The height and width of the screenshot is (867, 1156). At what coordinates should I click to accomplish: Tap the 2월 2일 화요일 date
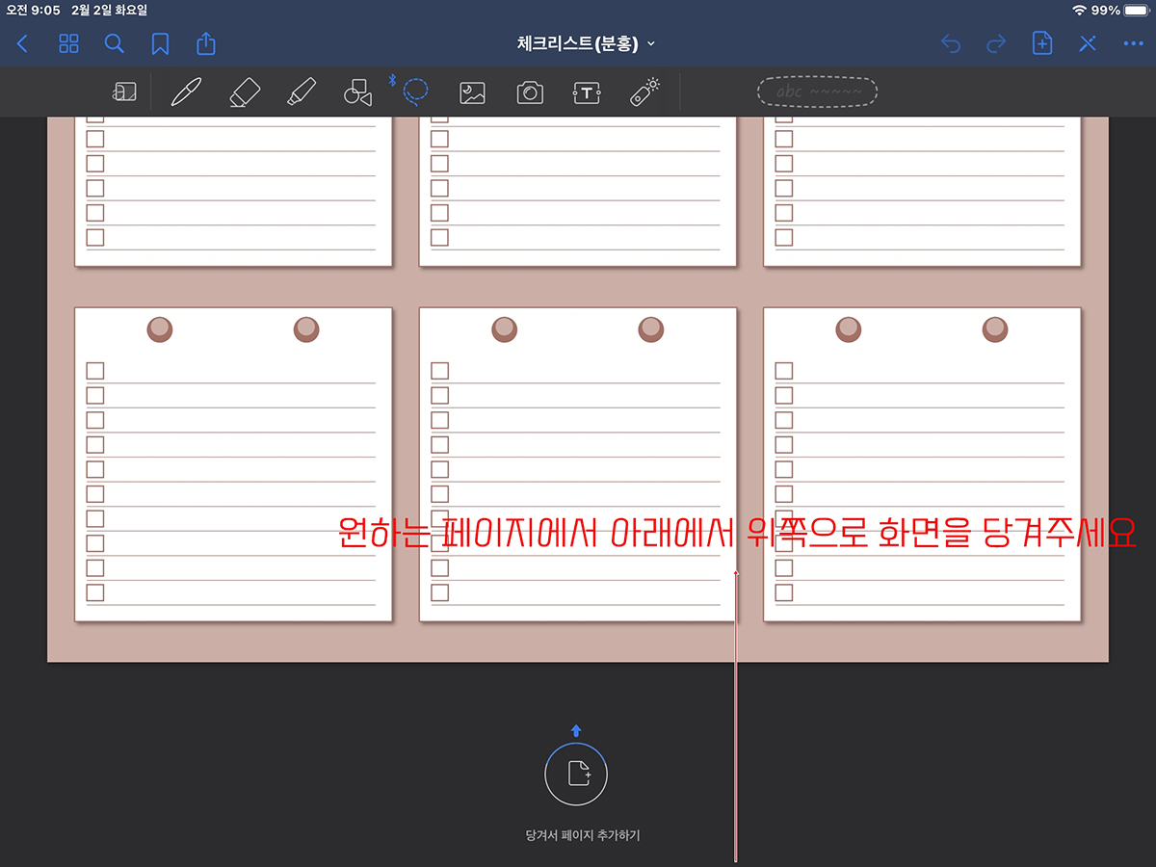109,10
